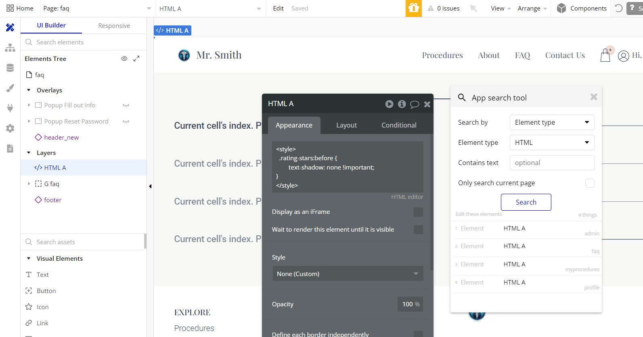Click the gift box icon in top bar

coord(414,8)
